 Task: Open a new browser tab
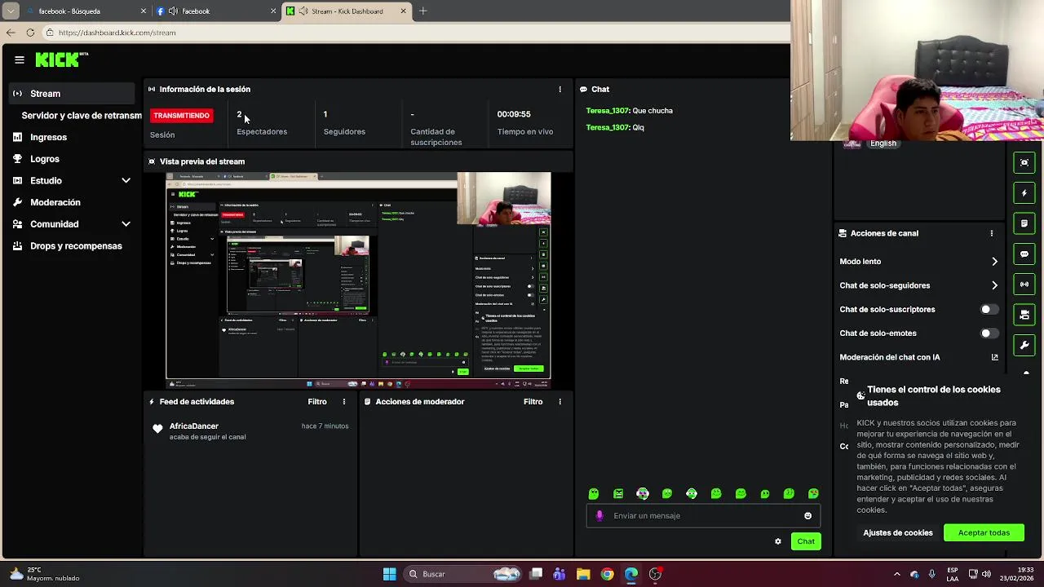point(423,11)
